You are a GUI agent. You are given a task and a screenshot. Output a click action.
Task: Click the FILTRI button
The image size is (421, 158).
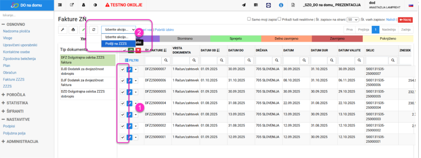tap(132, 60)
